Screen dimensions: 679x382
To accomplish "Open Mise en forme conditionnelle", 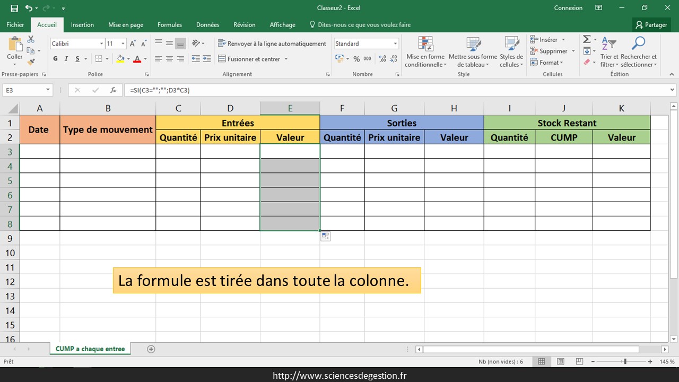I will pos(425,52).
